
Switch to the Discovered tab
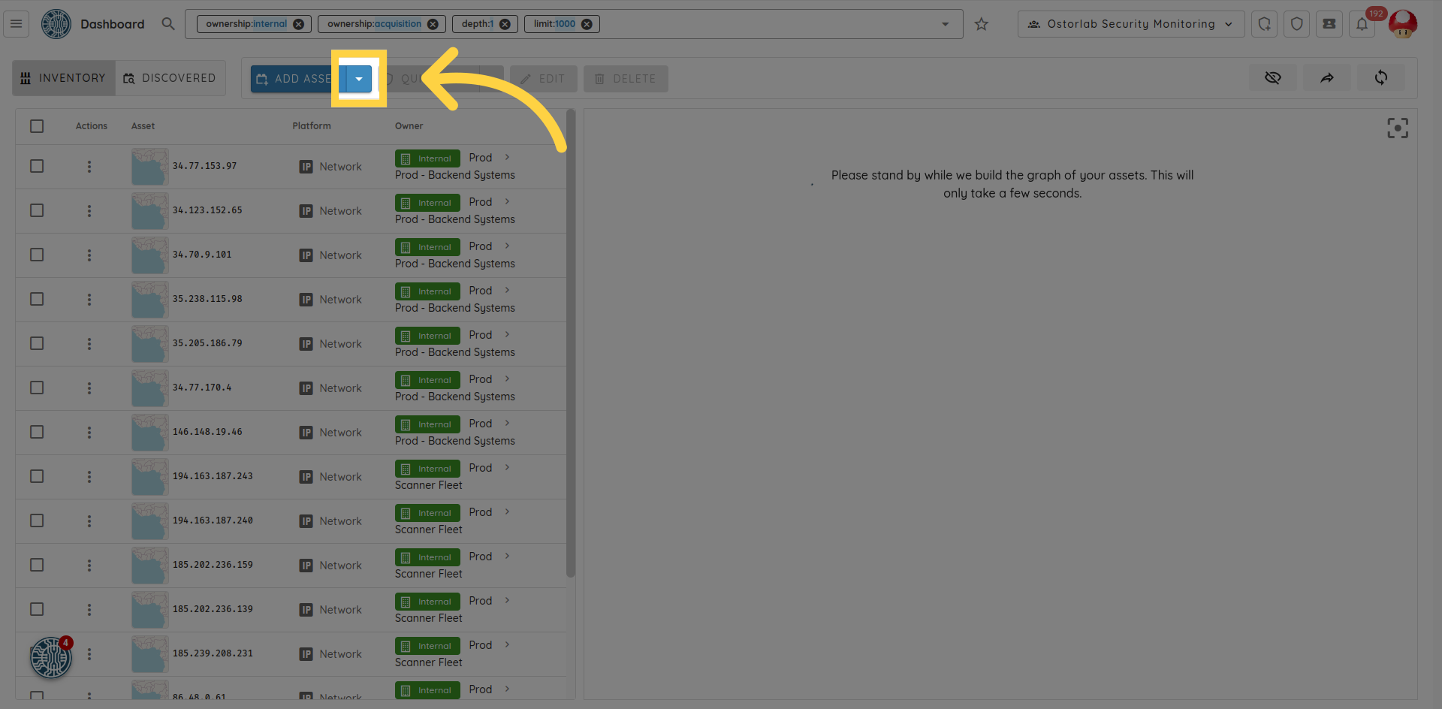point(170,78)
